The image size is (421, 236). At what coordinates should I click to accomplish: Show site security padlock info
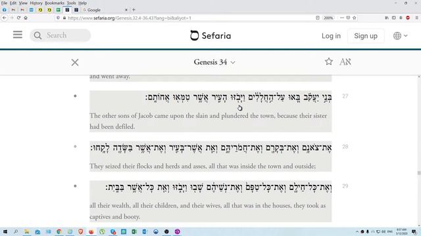coord(64,18)
